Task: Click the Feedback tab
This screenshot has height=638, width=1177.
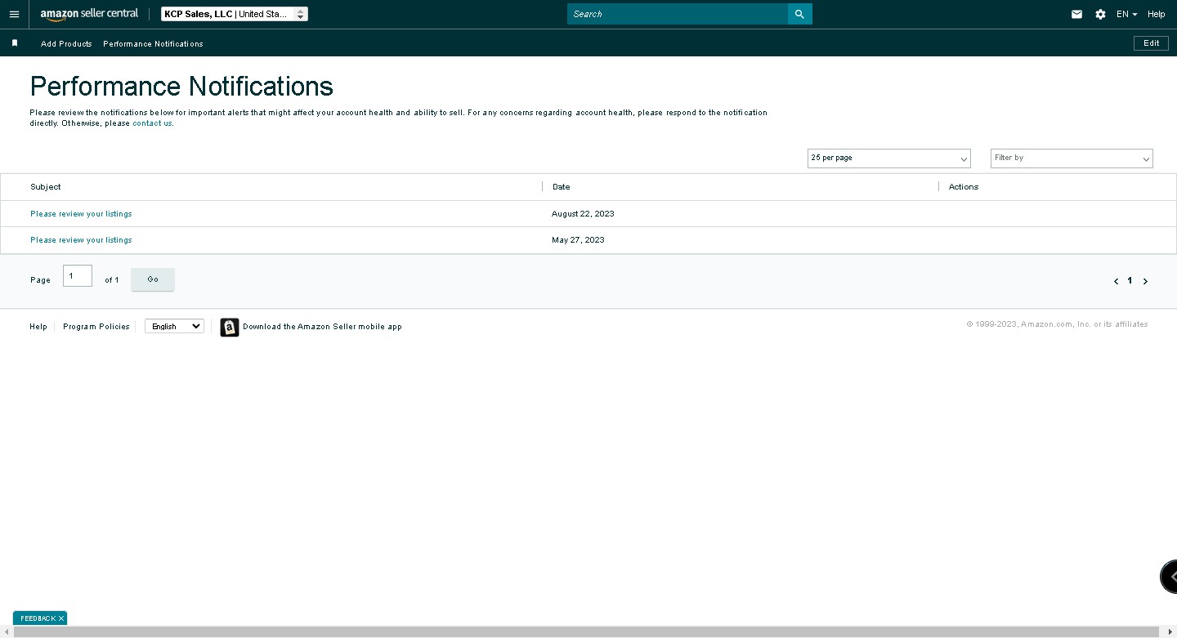Action: [37, 619]
